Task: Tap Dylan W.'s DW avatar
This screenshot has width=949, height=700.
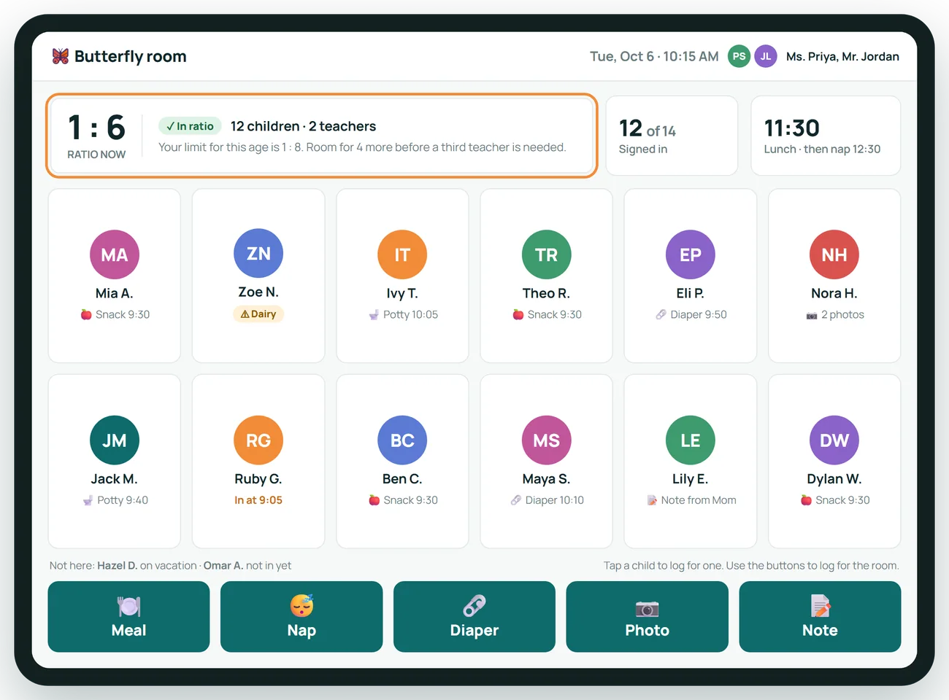Action: (x=834, y=440)
